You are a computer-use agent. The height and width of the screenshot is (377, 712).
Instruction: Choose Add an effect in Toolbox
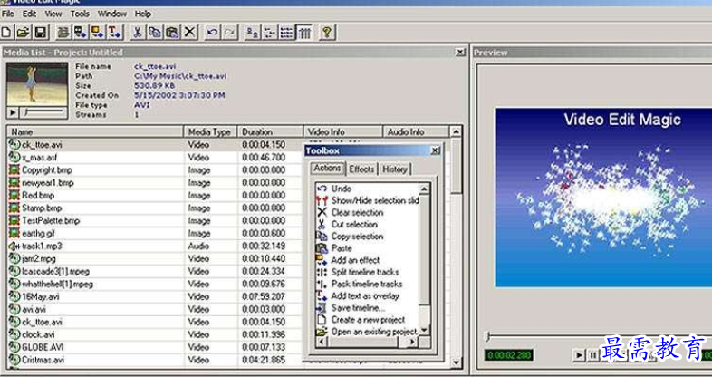pyautogui.click(x=348, y=260)
